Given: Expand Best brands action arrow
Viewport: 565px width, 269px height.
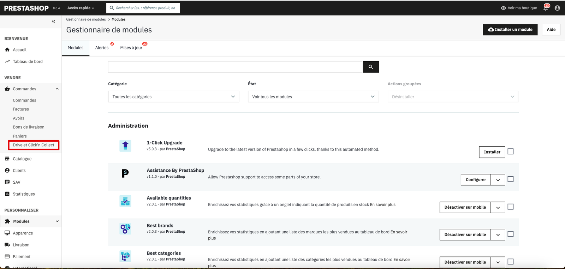Looking at the screenshot, I should pyautogui.click(x=498, y=235).
